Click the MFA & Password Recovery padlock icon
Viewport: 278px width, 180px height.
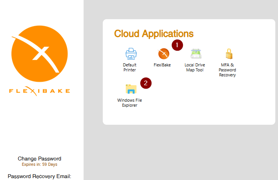[229, 54]
